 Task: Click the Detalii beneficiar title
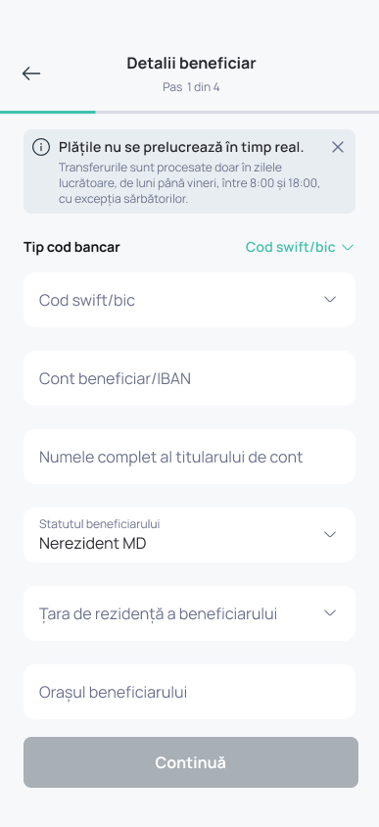[191, 64]
